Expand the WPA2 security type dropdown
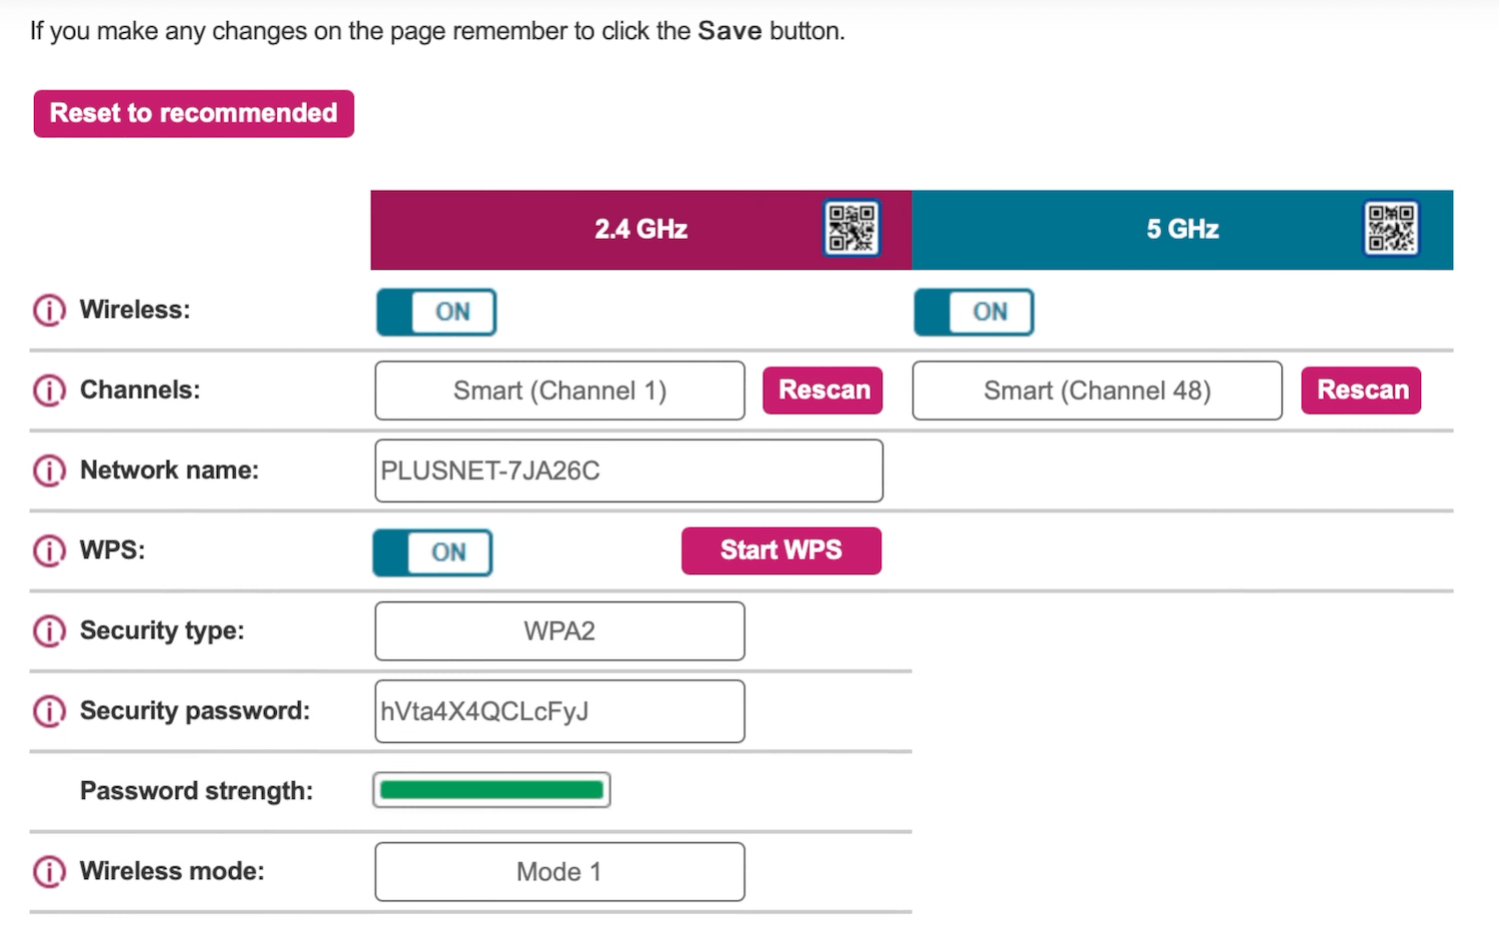The height and width of the screenshot is (947, 1499). pos(560,631)
